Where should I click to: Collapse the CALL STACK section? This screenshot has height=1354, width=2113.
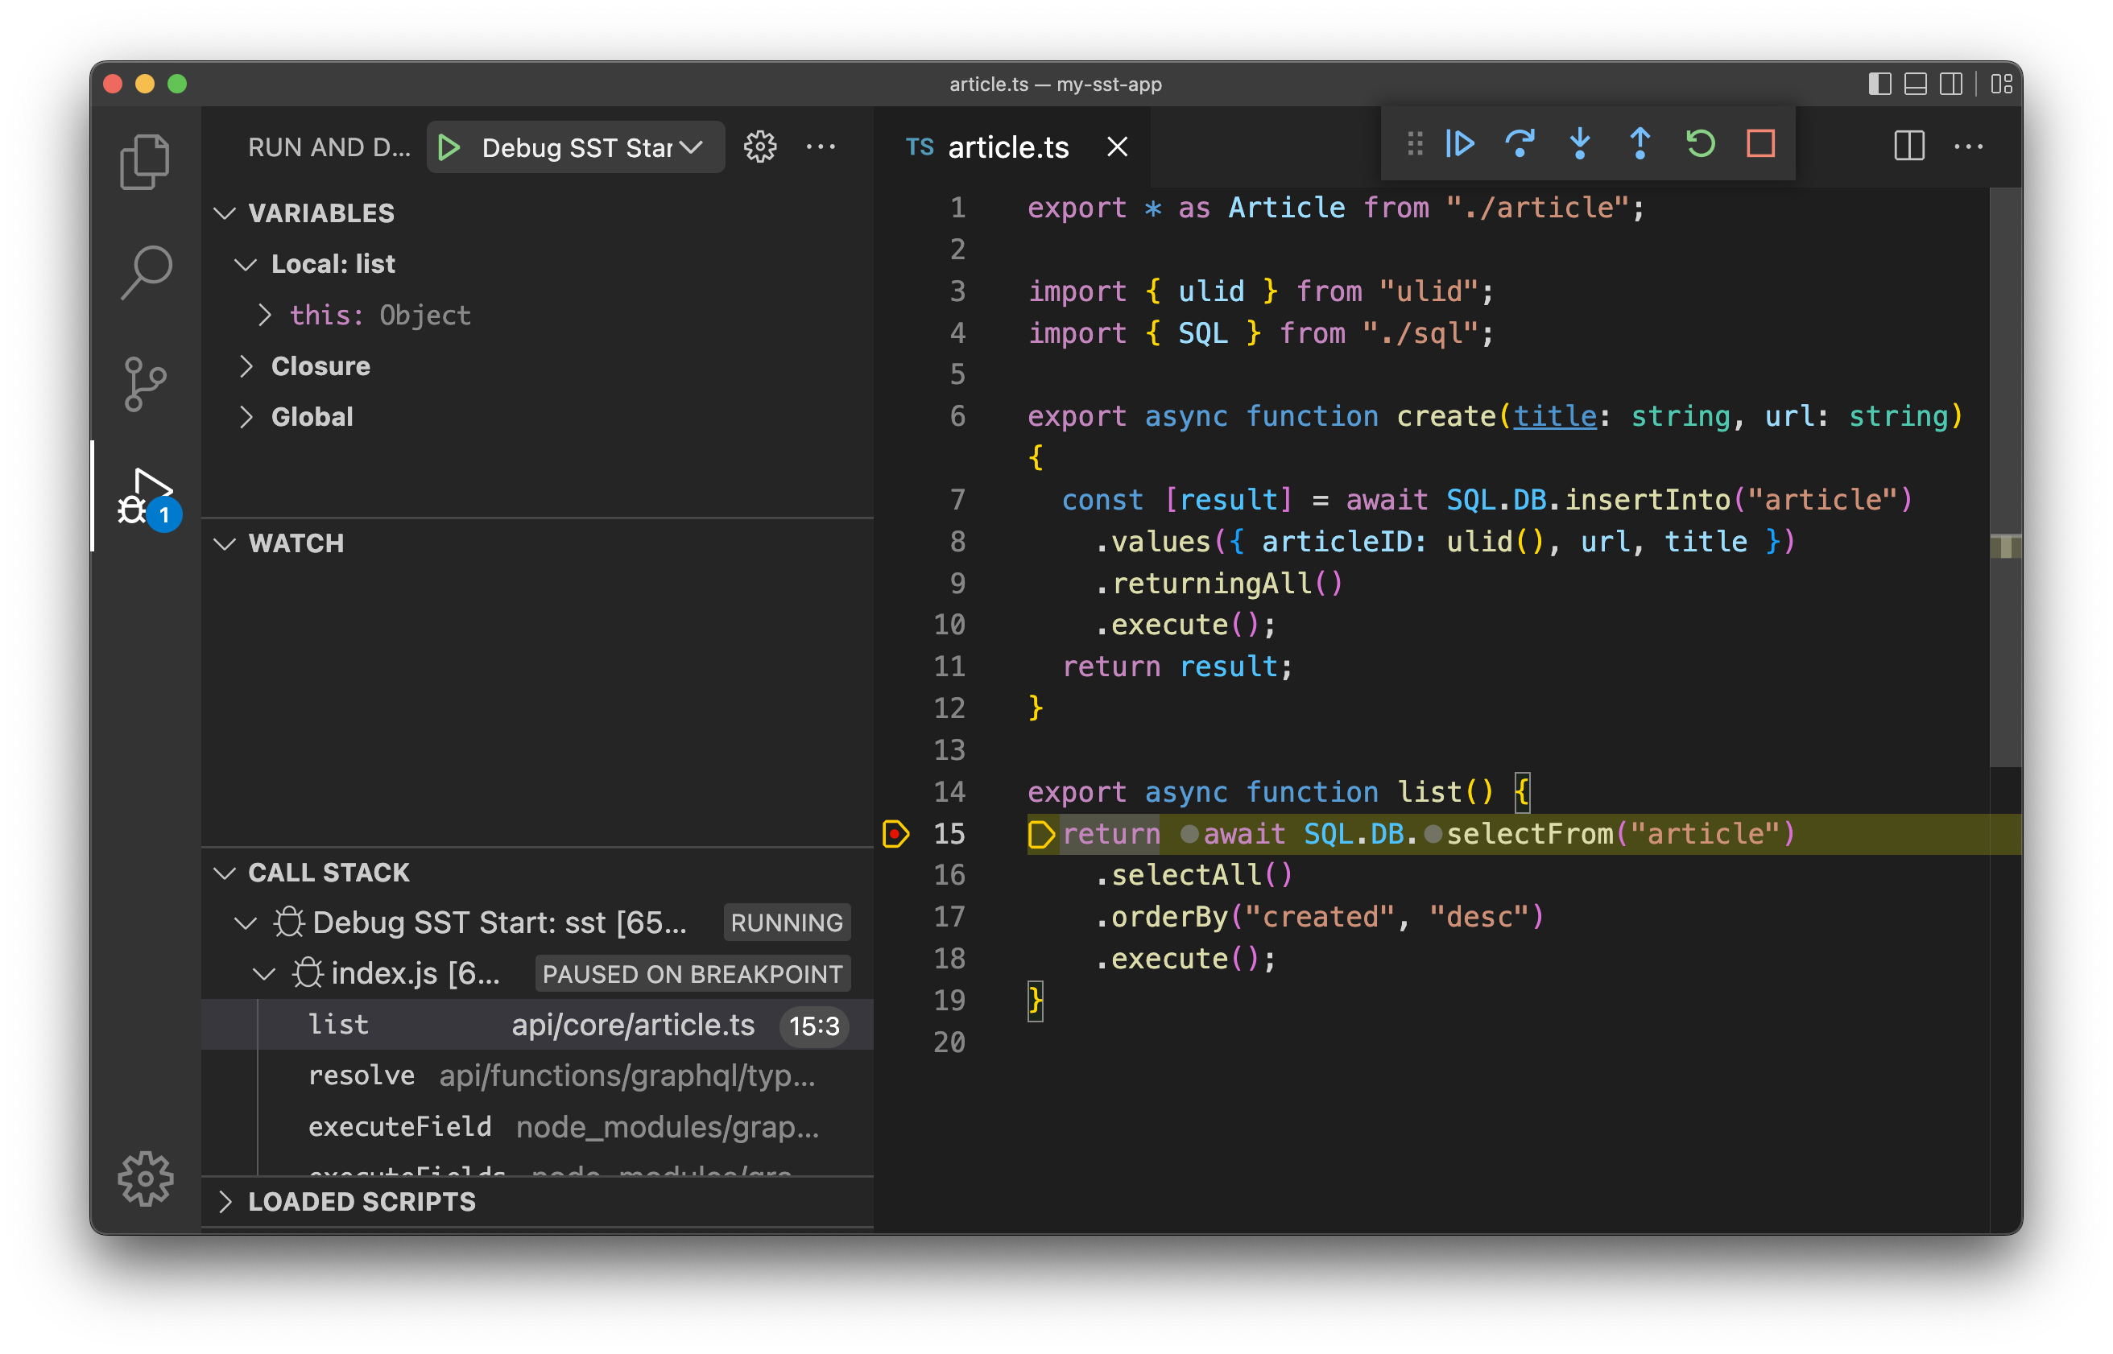226,872
